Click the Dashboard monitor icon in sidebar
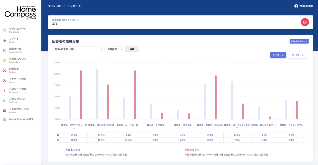 (4, 30)
